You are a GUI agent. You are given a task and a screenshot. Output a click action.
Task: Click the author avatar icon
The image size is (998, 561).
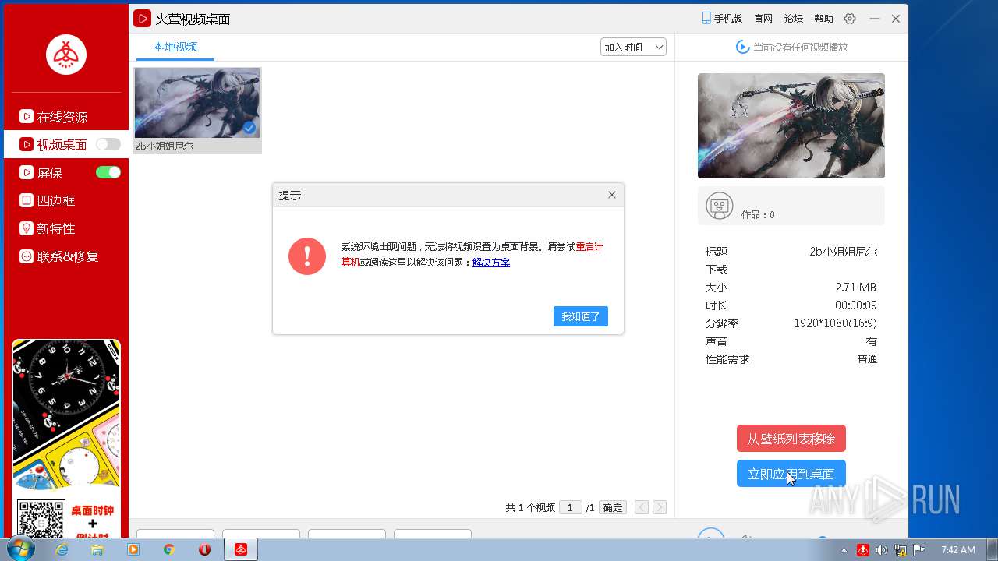tap(719, 206)
